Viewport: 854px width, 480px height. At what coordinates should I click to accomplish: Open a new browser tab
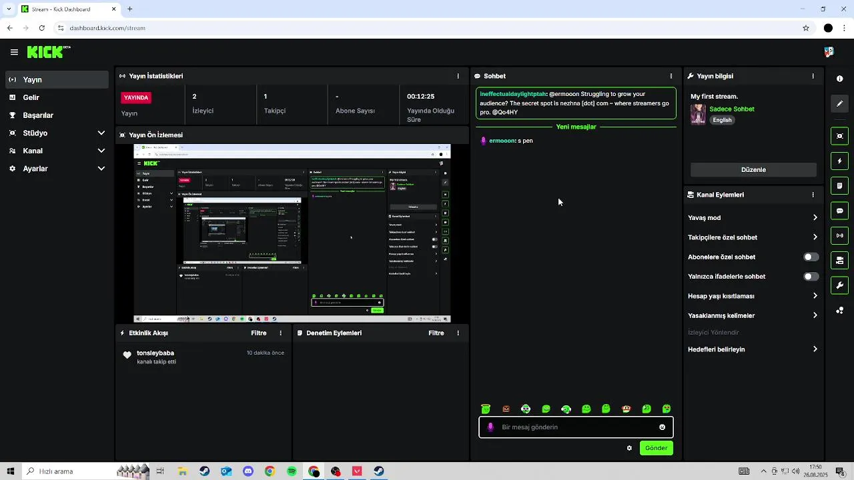[130, 9]
